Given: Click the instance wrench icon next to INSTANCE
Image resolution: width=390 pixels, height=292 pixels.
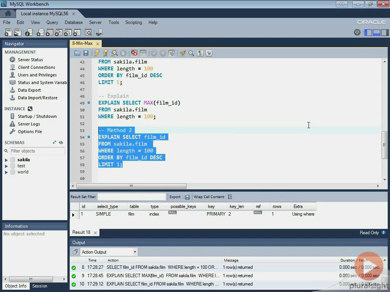Looking at the screenshot, I should click(30, 109).
